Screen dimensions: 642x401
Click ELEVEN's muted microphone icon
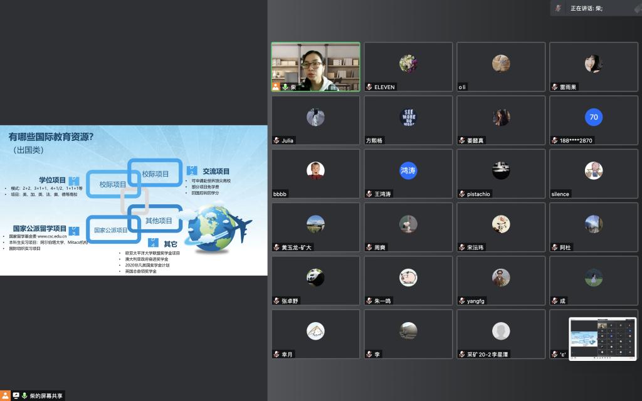[369, 87]
